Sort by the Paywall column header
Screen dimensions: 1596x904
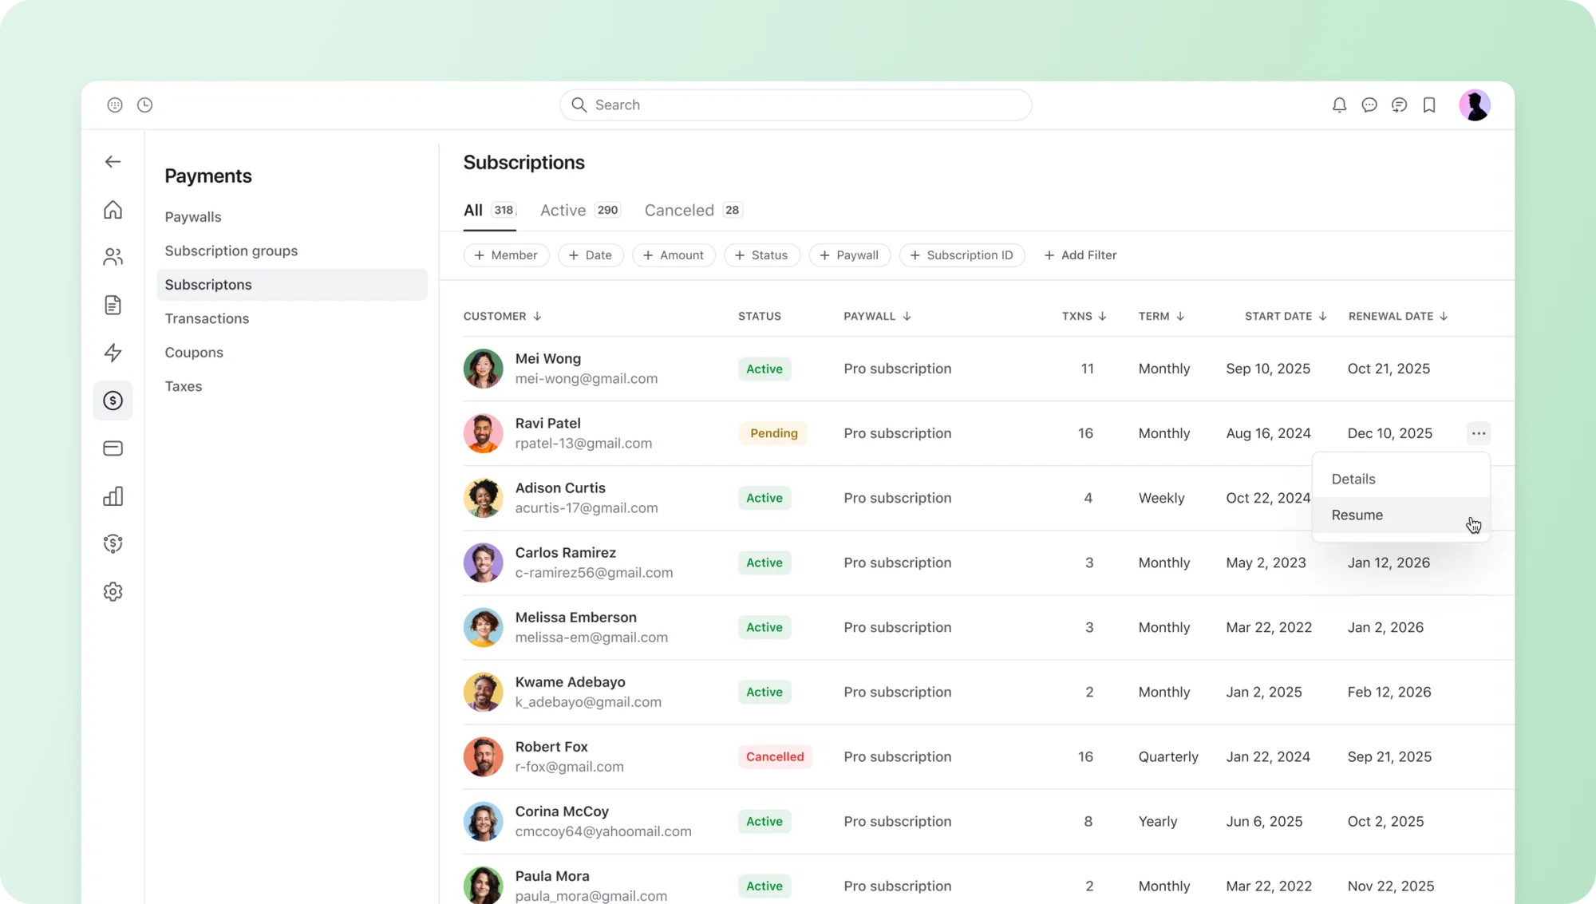pyautogui.click(x=877, y=317)
